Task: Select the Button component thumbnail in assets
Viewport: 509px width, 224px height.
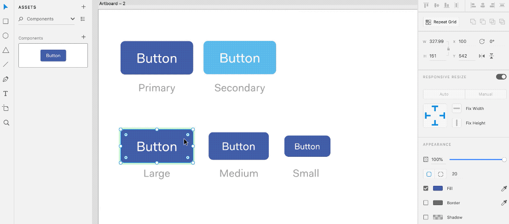Action: coord(53,56)
